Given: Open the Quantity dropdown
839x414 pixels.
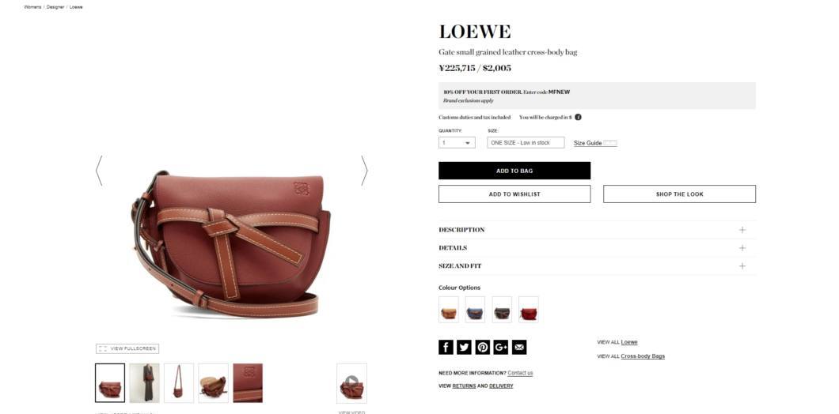Looking at the screenshot, I should tap(457, 143).
